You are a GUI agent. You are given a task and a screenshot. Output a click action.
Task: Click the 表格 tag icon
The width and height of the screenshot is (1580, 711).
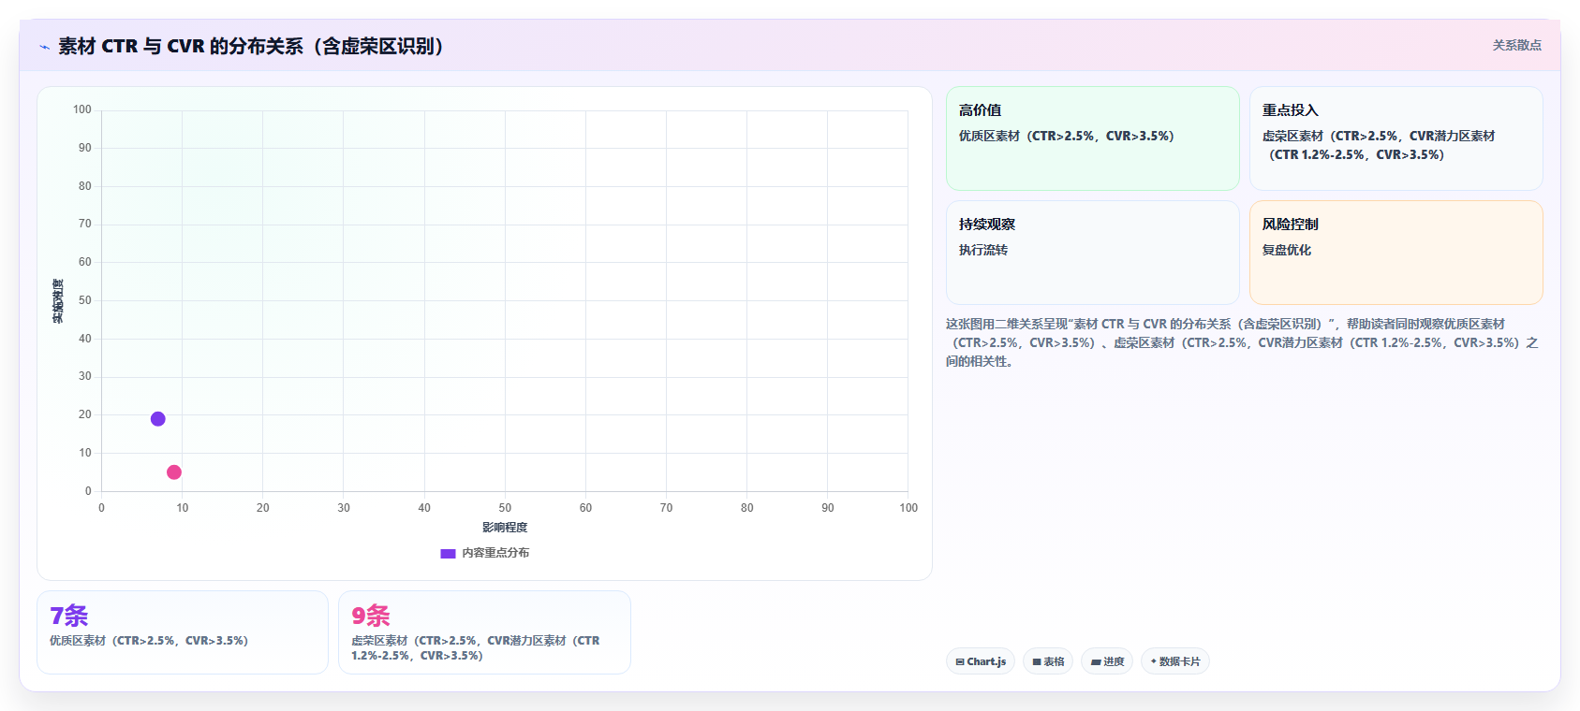pyautogui.click(x=1037, y=661)
